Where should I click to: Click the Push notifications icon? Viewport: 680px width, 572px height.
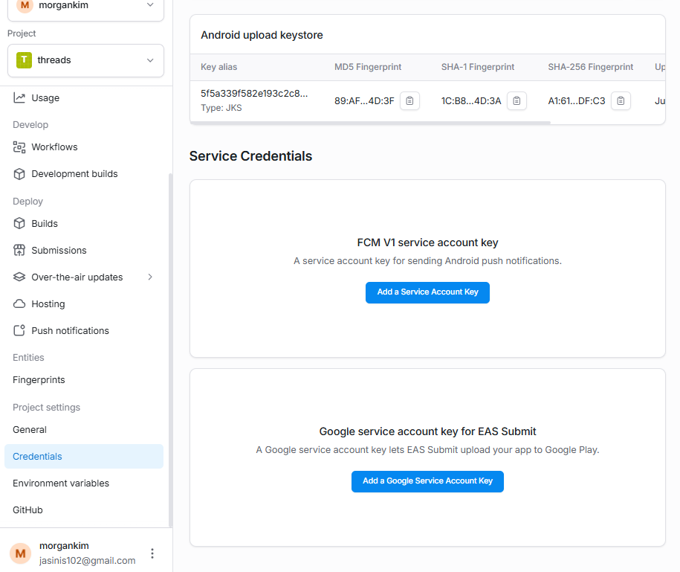(x=19, y=331)
